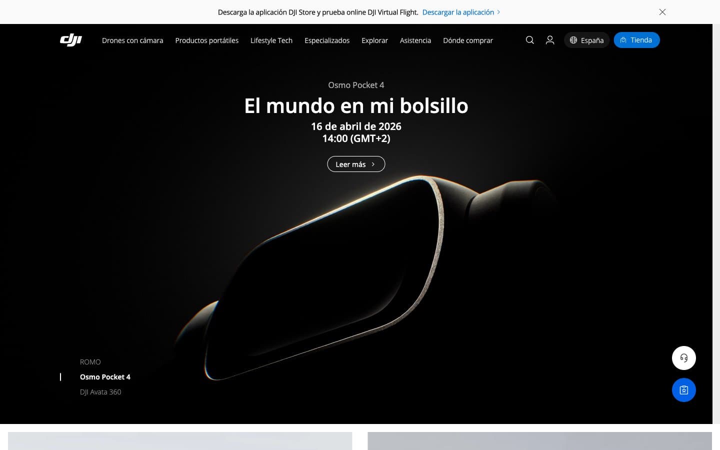
Task: Open the search magnifier icon
Action: pos(530,40)
